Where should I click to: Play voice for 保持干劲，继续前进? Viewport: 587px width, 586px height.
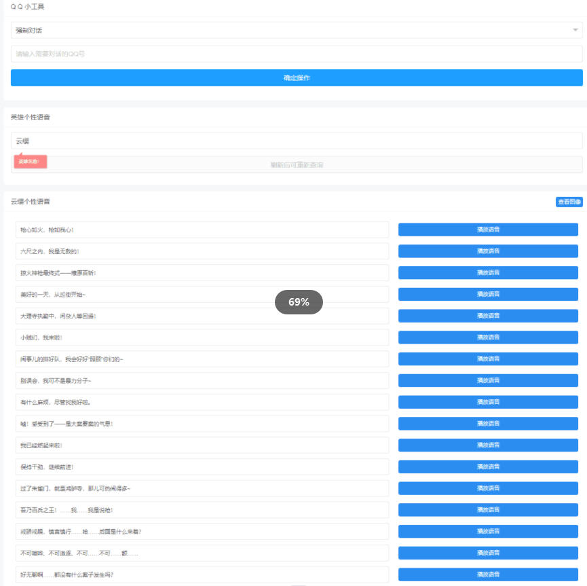pyautogui.click(x=488, y=466)
